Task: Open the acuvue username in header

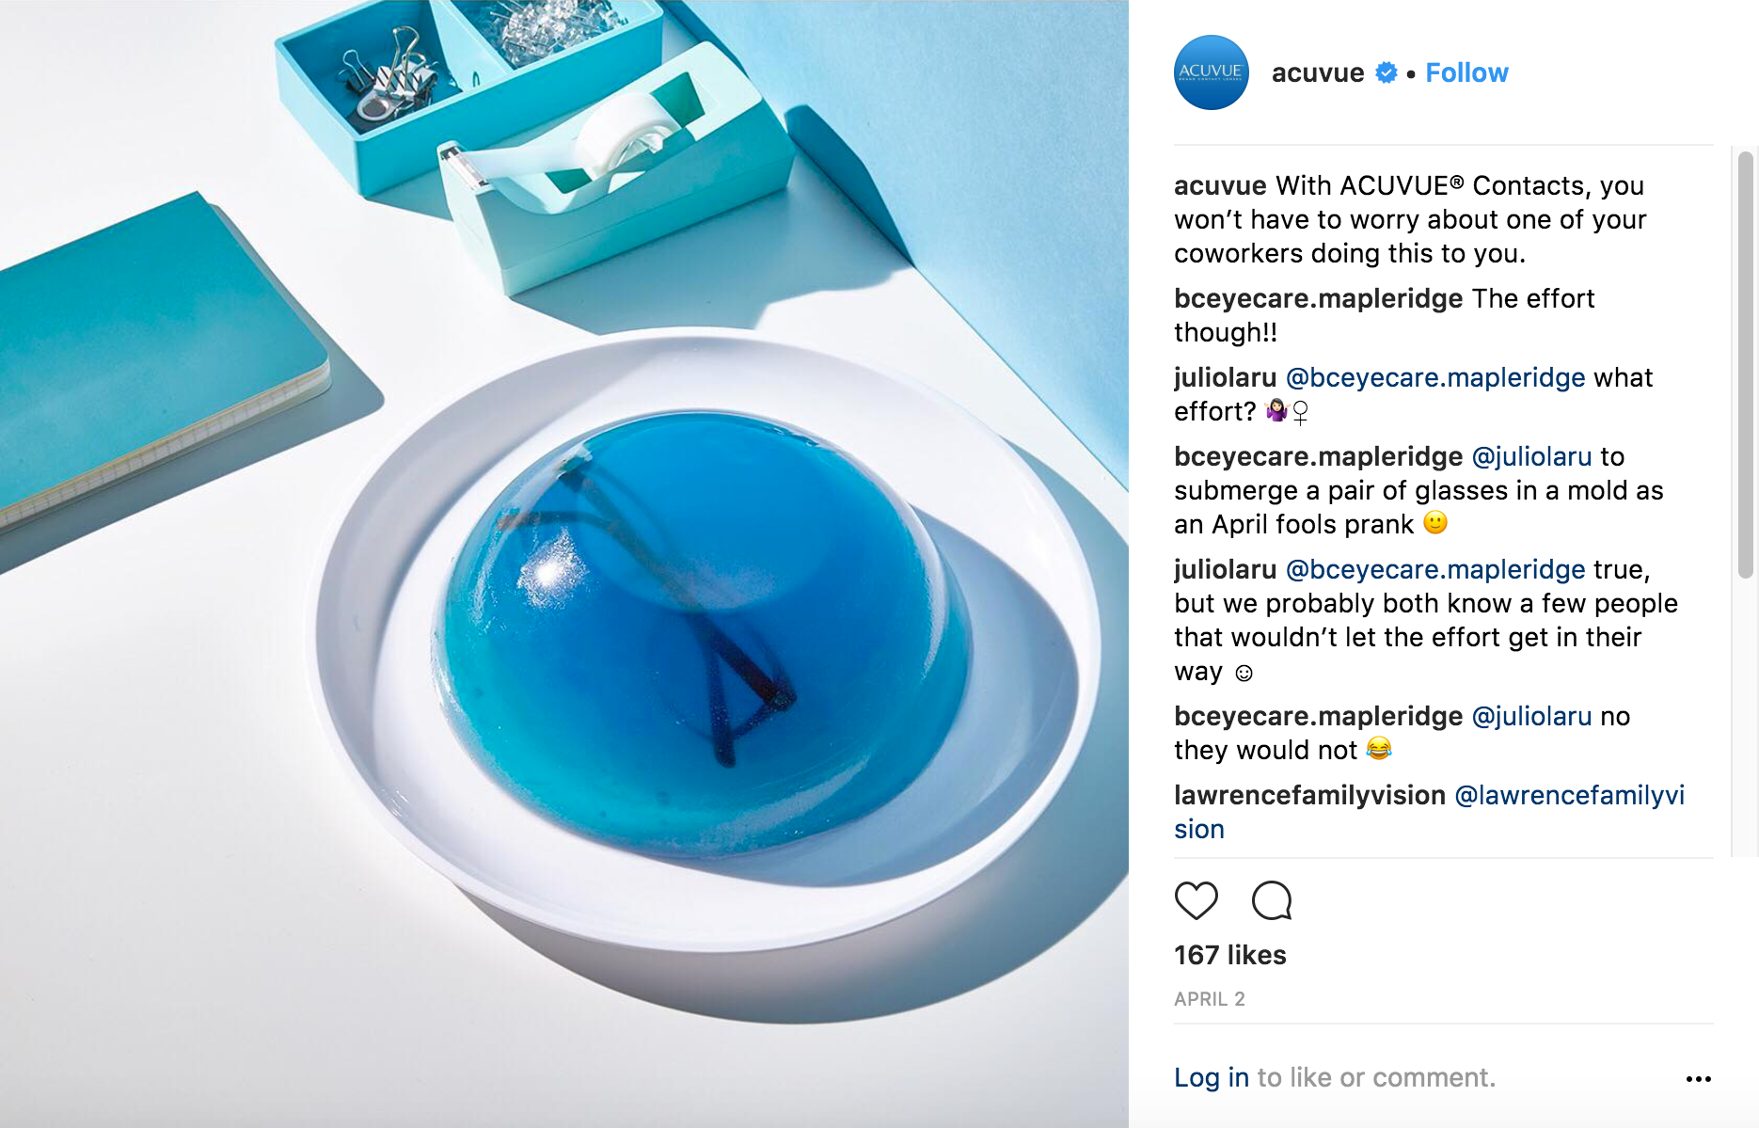Action: (1317, 72)
